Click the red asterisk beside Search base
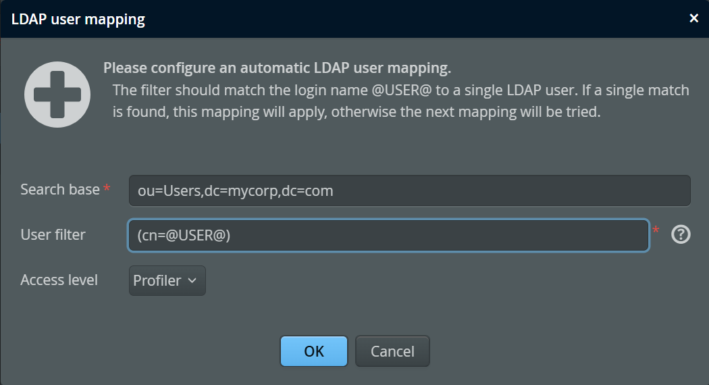Screen dimensions: 709x385 107,187
